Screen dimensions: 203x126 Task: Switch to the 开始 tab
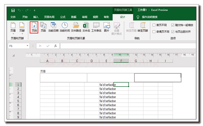(25, 17)
